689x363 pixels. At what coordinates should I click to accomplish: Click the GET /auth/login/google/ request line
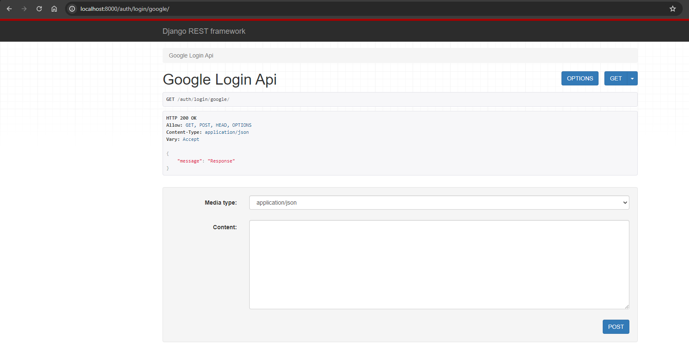pos(198,99)
